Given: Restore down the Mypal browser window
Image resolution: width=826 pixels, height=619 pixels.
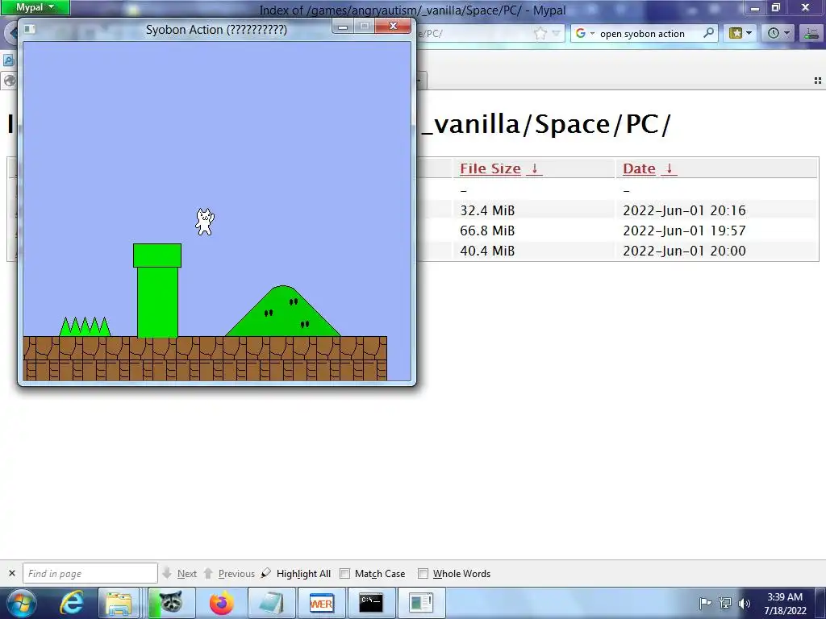Looking at the screenshot, I should coord(776,7).
